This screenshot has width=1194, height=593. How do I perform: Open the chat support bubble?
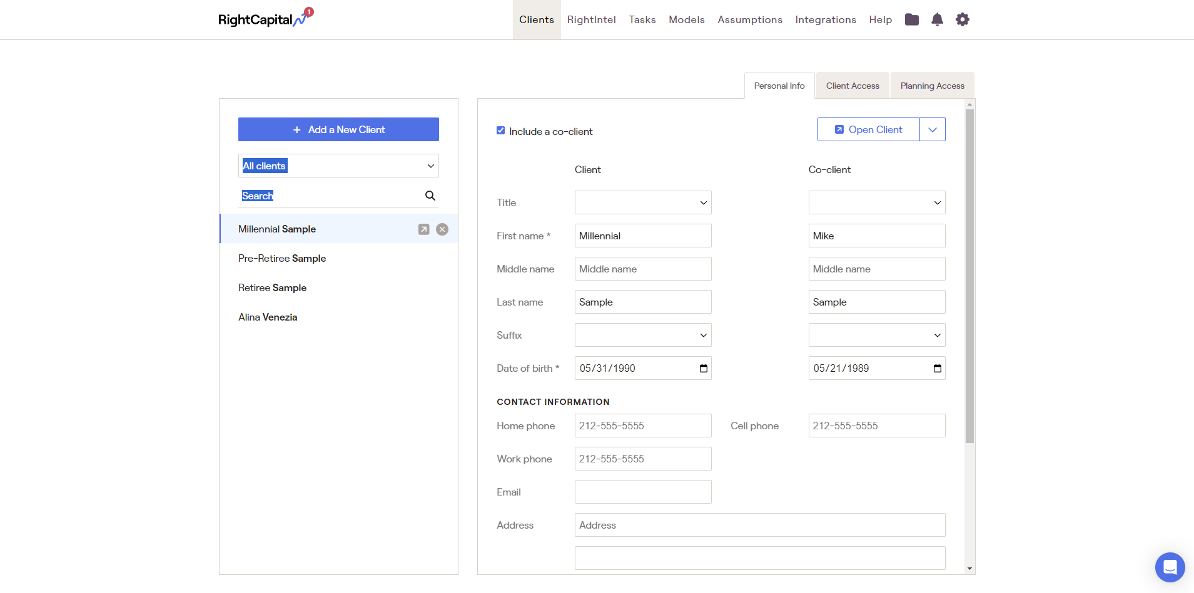tap(1170, 567)
